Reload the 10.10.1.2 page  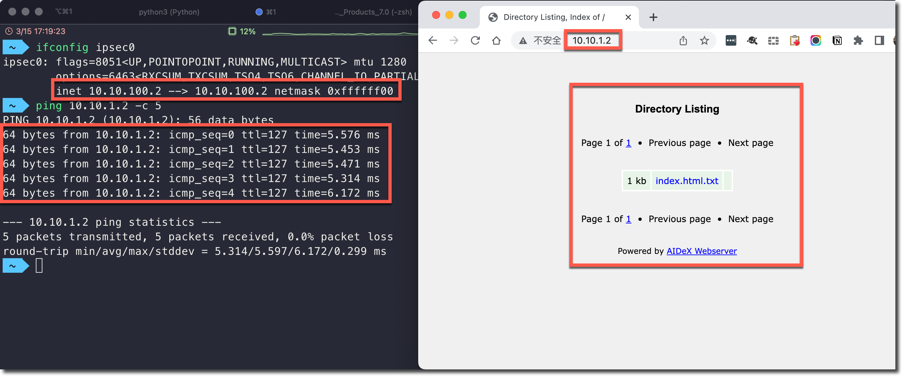click(x=475, y=41)
